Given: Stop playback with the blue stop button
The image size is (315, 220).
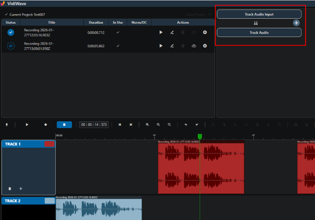Looking at the screenshot, I should [x=64, y=125].
